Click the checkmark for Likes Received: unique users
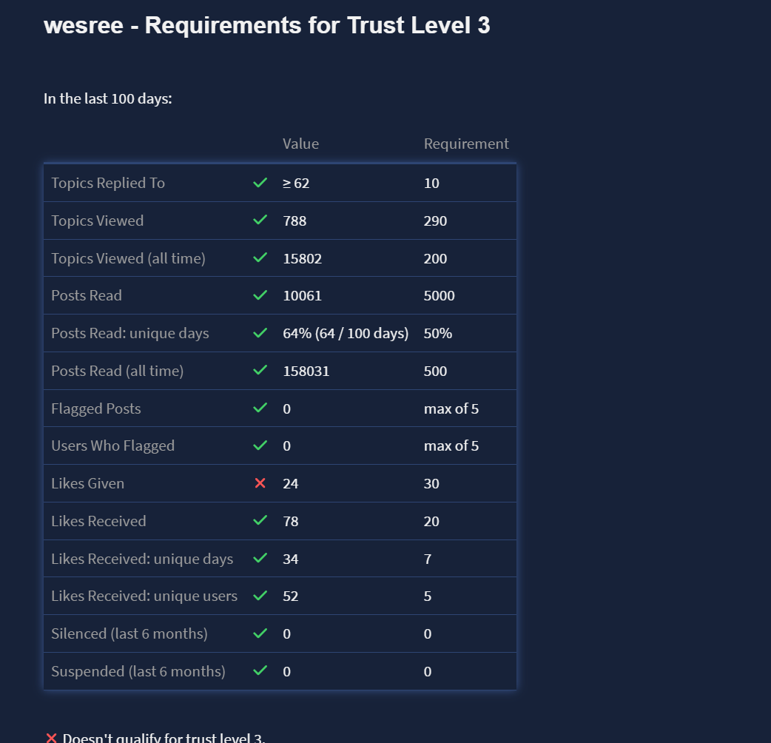Image resolution: width=771 pixels, height=743 pixels. pos(260,596)
